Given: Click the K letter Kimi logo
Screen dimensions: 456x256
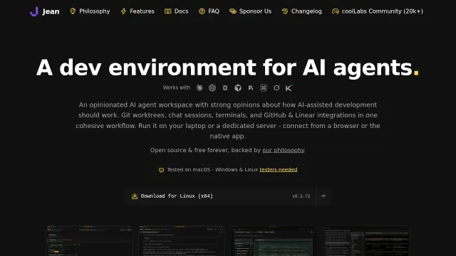Looking at the screenshot, I should (289, 87).
